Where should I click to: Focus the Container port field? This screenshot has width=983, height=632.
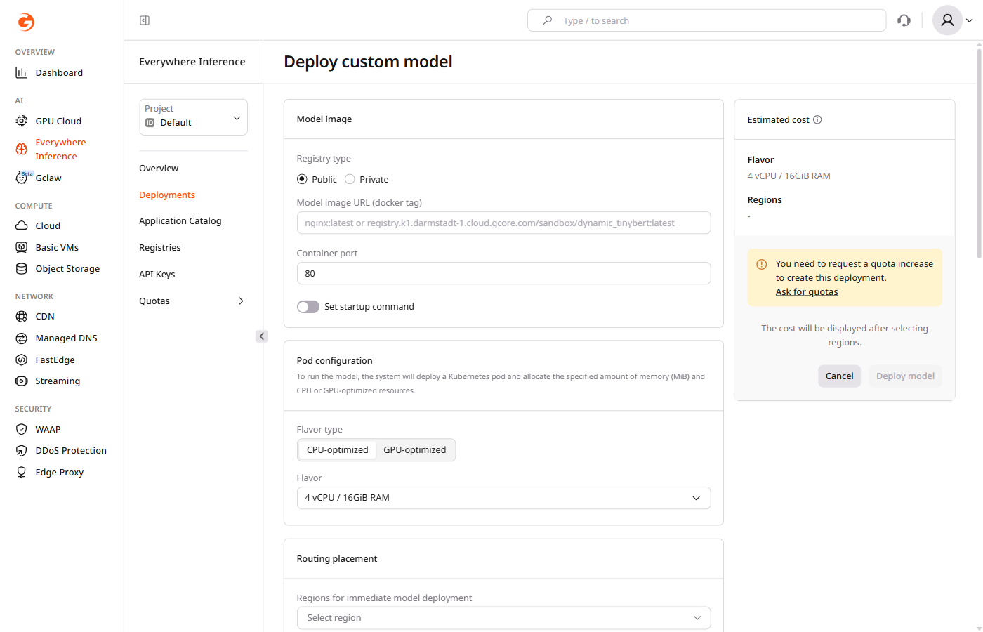[x=503, y=273]
